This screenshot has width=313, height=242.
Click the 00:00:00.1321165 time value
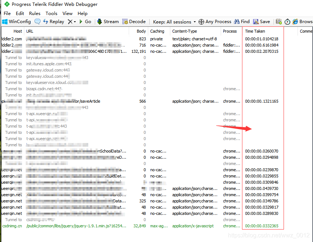(262, 101)
